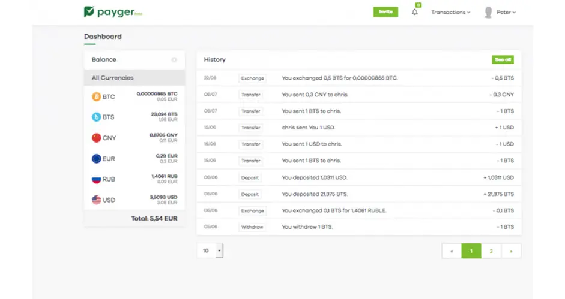Open the 22/08 BTS exchange history row

(358, 78)
